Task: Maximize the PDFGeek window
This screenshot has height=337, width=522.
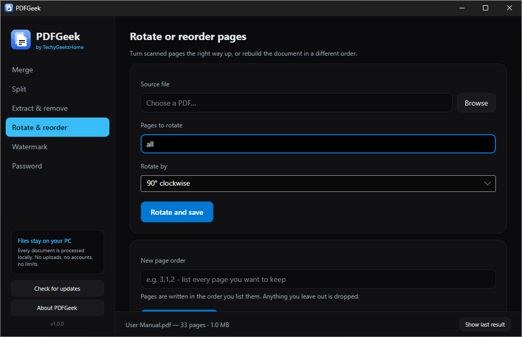Action: point(486,8)
